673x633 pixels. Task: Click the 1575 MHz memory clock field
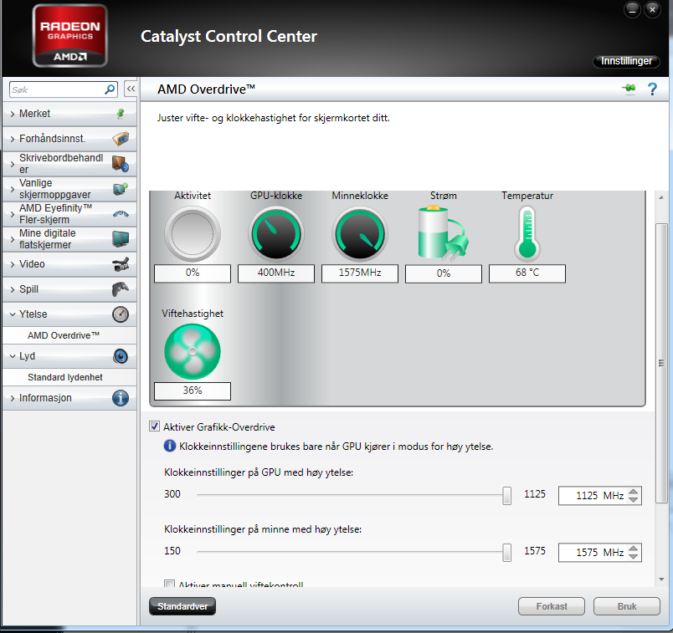click(x=599, y=553)
